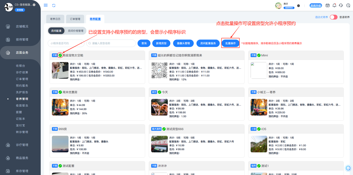The image size is (353, 175).
Task: Click the 商品服务 sidebar icon
Action: [x=8, y=158]
